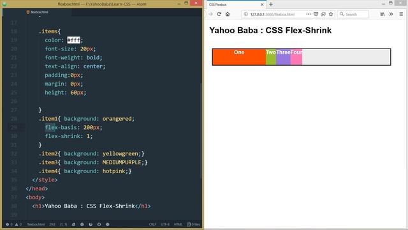Open Firefox Library icon

[382, 14]
